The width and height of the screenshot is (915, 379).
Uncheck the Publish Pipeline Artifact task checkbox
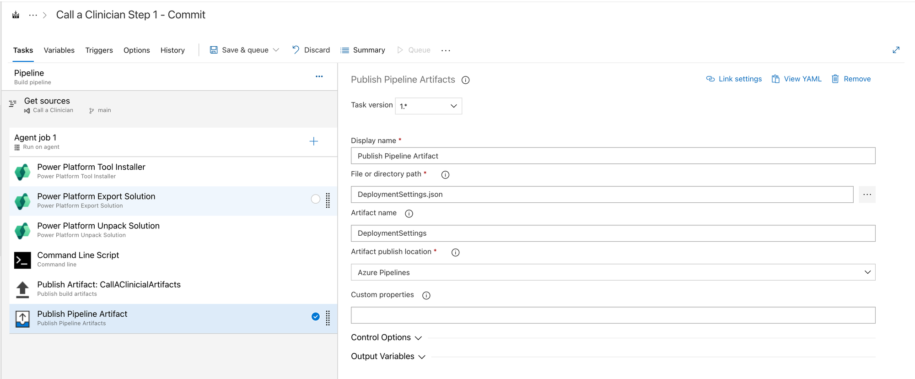(315, 316)
